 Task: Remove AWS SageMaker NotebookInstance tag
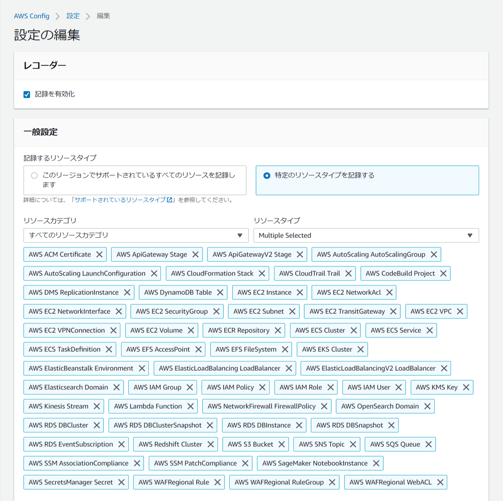tap(376, 463)
